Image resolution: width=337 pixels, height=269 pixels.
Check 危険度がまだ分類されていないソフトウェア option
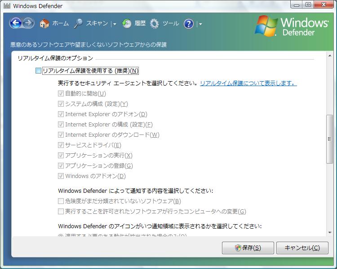(61, 201)
